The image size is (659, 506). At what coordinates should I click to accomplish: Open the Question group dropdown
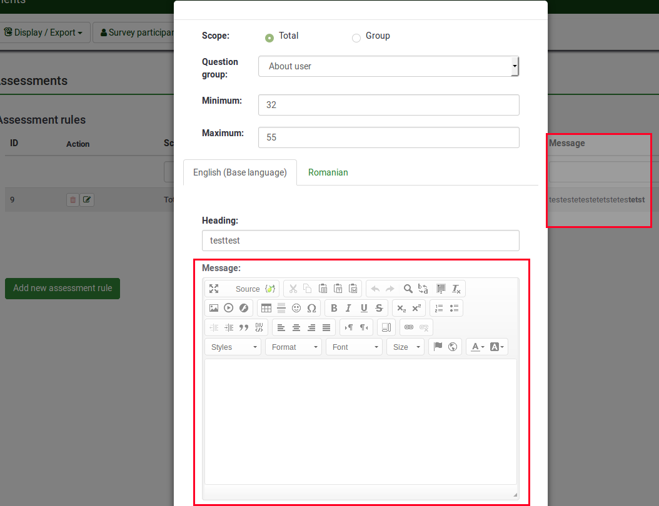point(388,66)
